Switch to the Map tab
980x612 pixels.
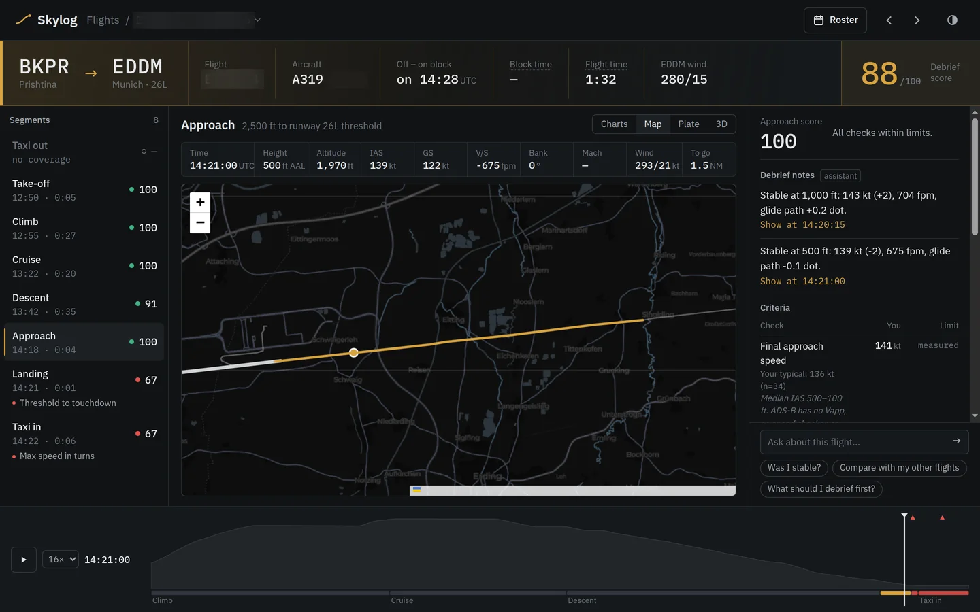[653, 124]
